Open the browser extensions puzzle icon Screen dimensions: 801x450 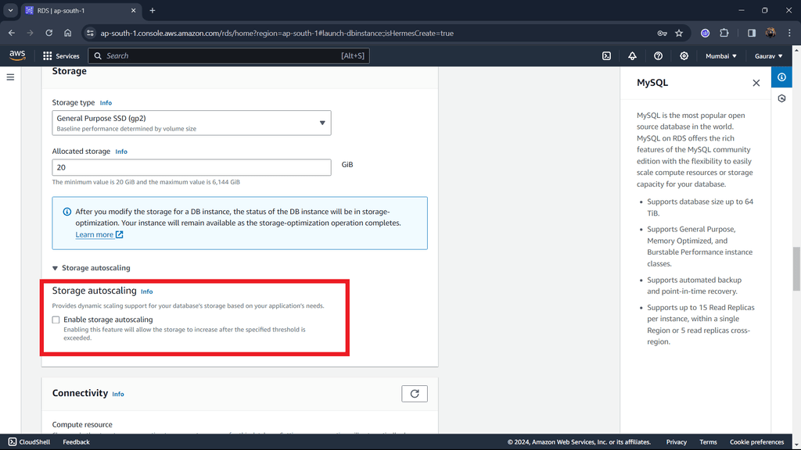click(724, 33)
